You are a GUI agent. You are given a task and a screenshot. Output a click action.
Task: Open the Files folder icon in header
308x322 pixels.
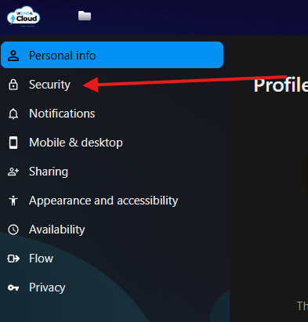(85, 16)
